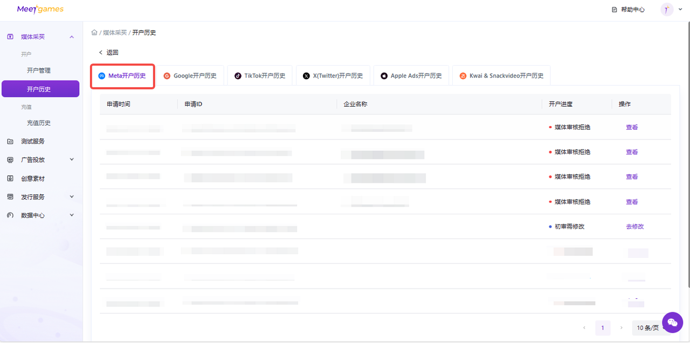Collapse the 媒体采买 menu chevron
690x343 pixels.
coord(72,37)
